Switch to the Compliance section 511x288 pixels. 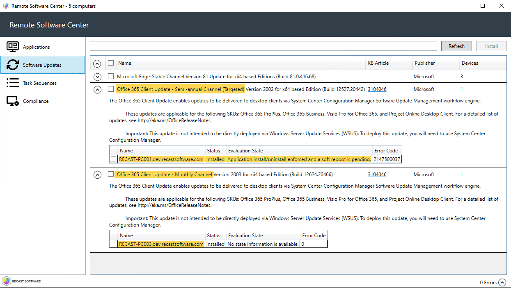tap(36, 101)
